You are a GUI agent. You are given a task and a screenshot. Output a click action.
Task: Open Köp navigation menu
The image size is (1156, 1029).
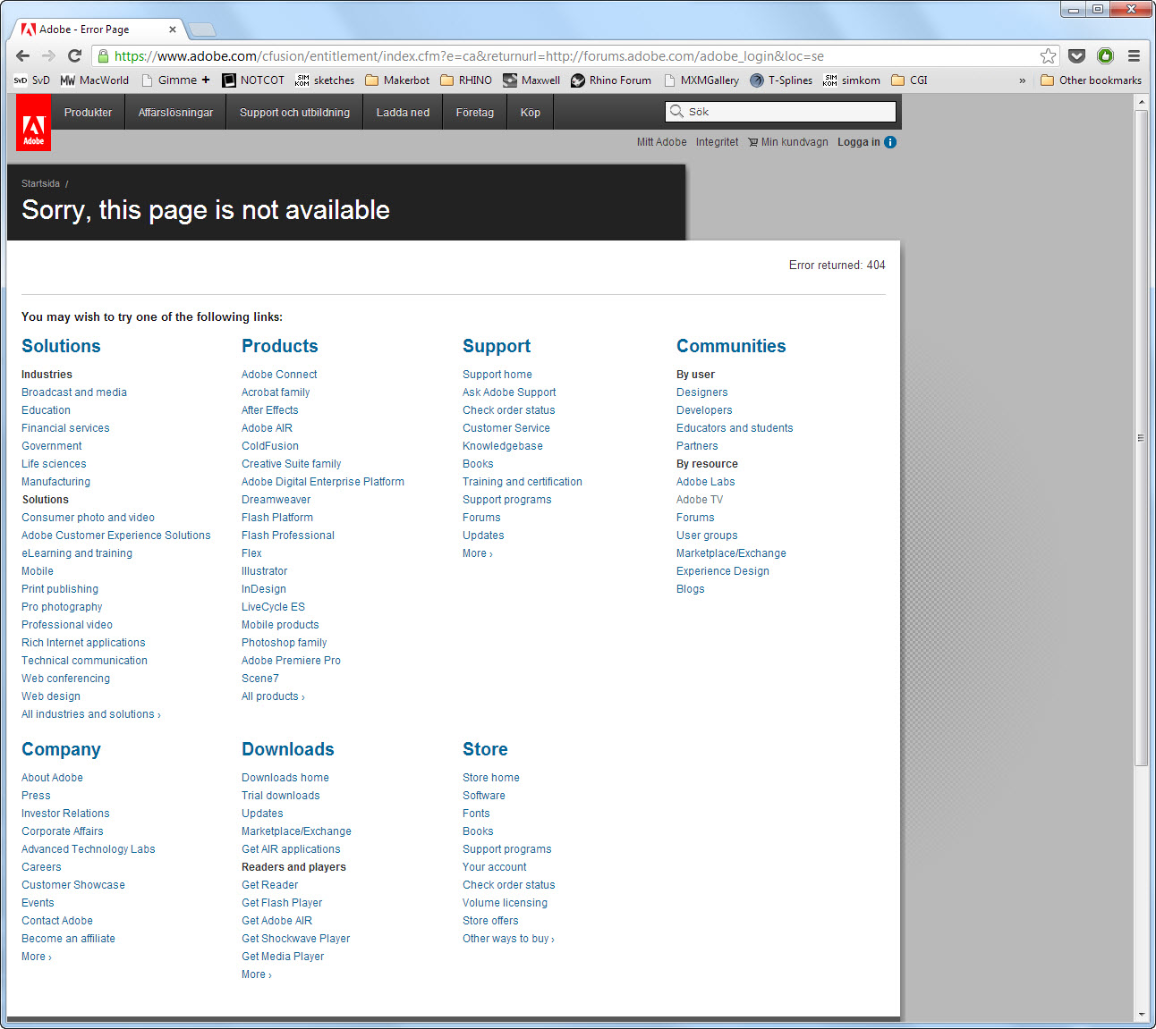[531, 113]
